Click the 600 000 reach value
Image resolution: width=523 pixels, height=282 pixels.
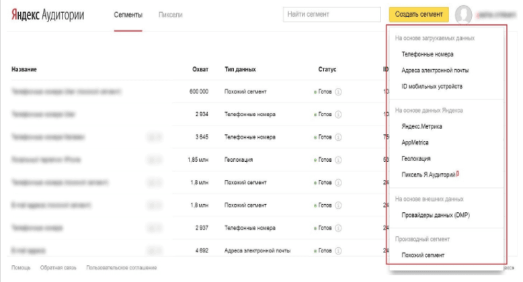[x=199, y=92]
